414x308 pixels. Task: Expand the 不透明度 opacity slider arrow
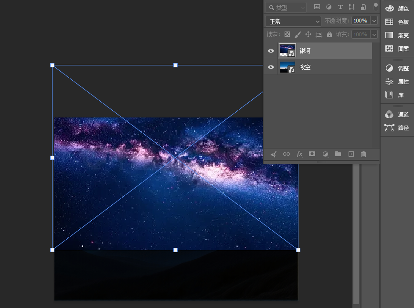tap(374, 21)
